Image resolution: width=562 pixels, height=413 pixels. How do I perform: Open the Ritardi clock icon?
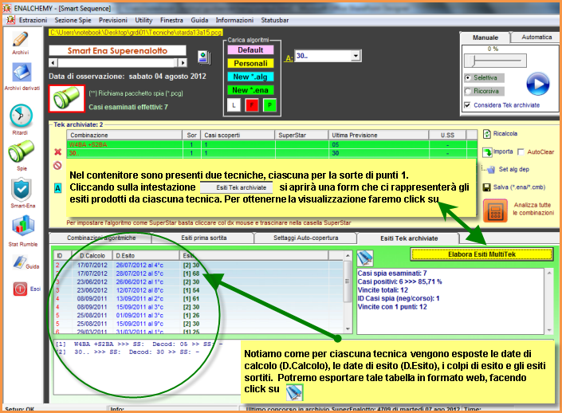[21, 116]
